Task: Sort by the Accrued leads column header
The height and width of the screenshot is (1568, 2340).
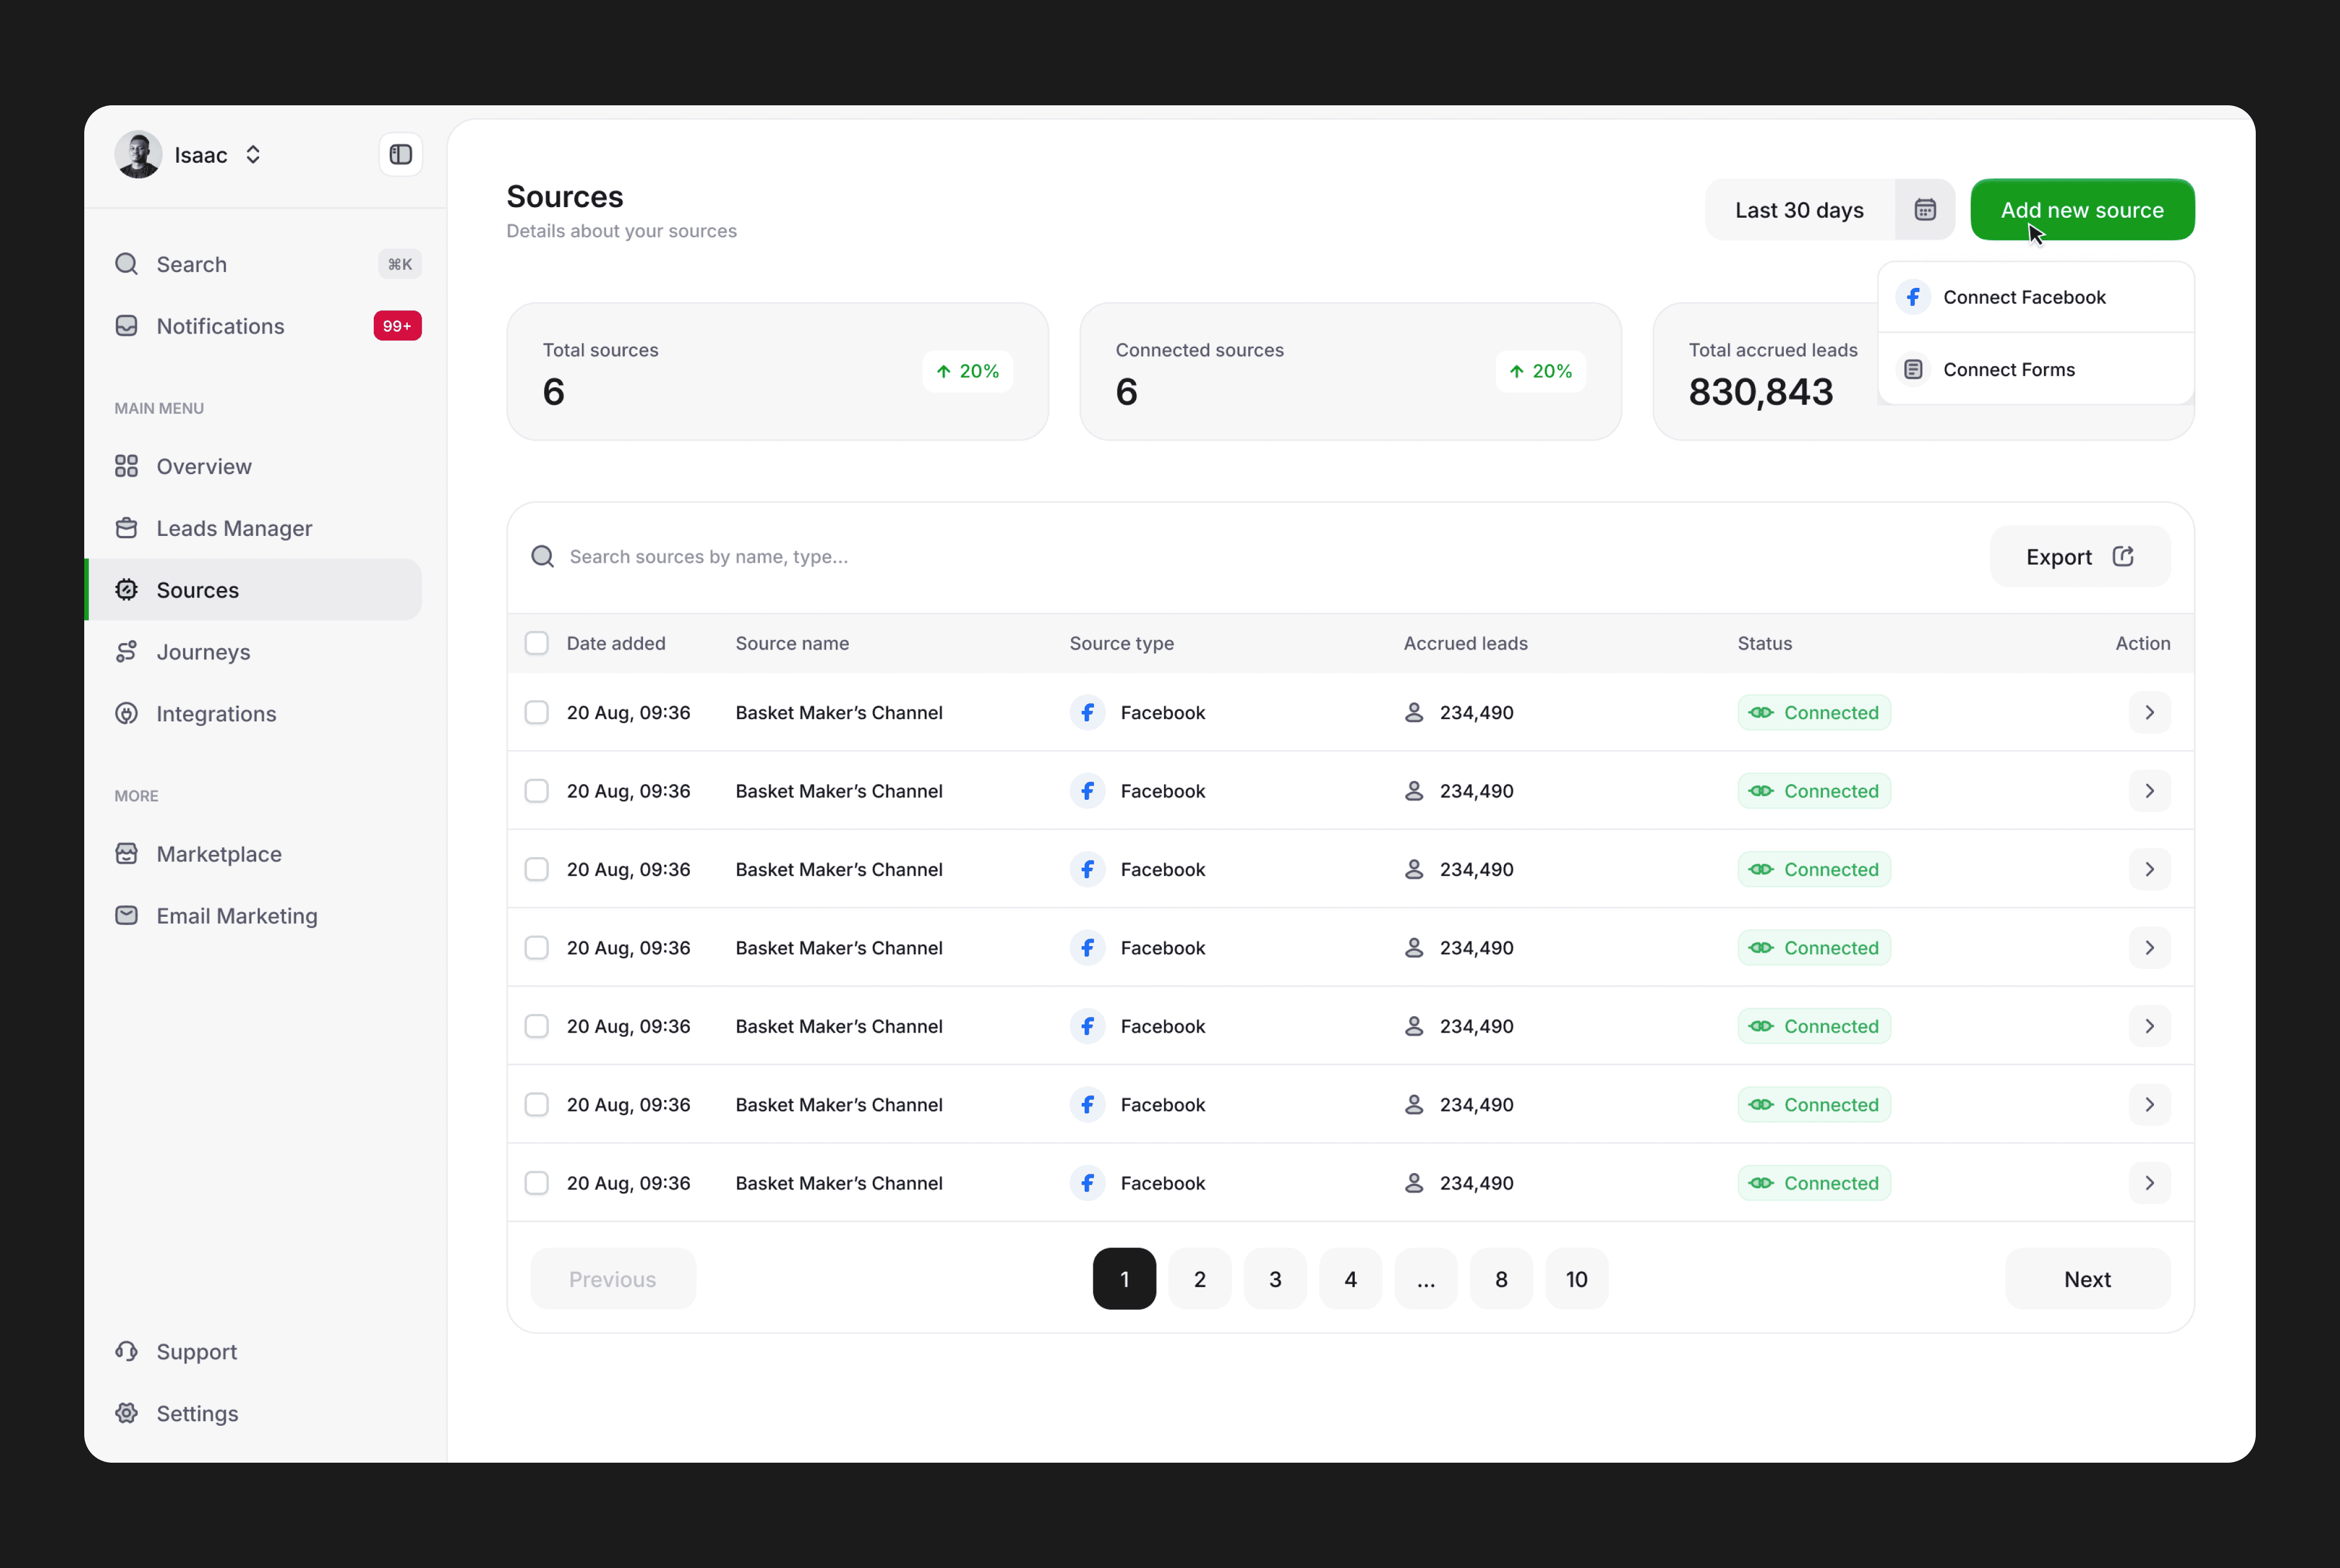Action: pos(1465,643)
